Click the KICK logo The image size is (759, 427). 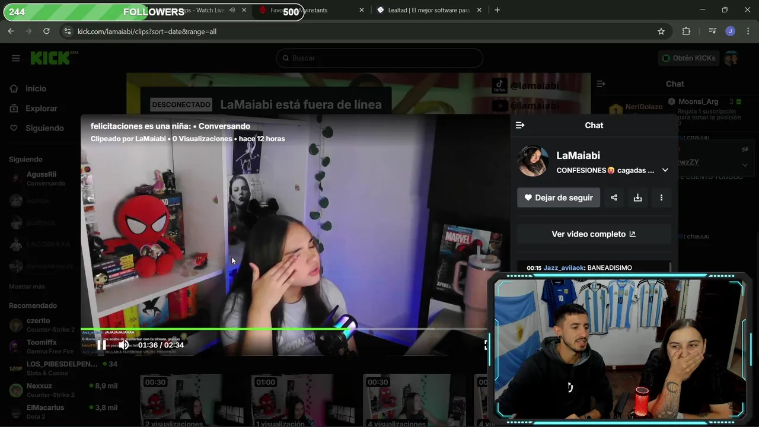pos(54,58)
